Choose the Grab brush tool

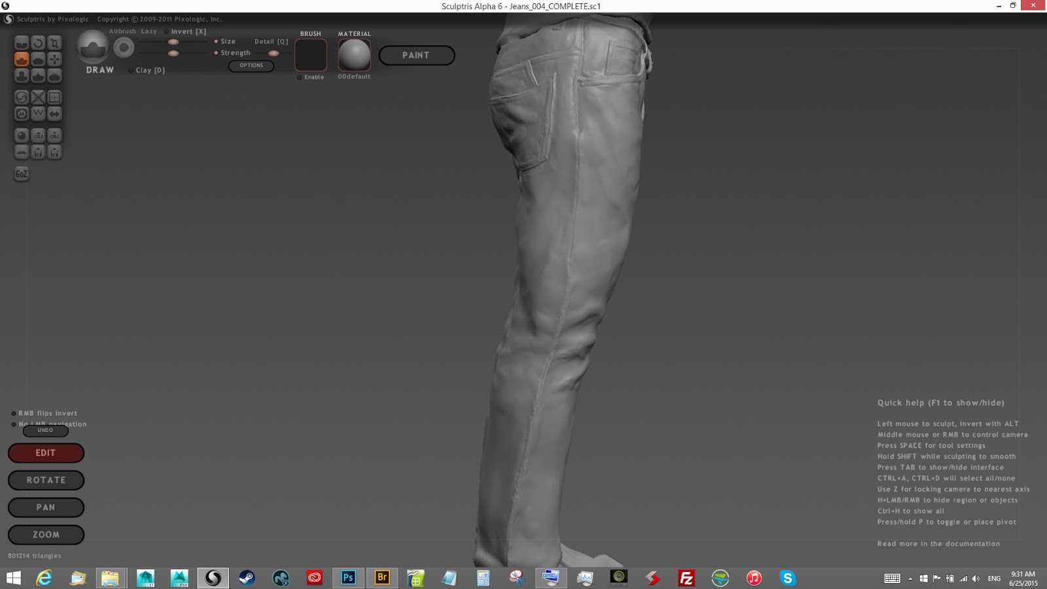click(x=54, y=60)
